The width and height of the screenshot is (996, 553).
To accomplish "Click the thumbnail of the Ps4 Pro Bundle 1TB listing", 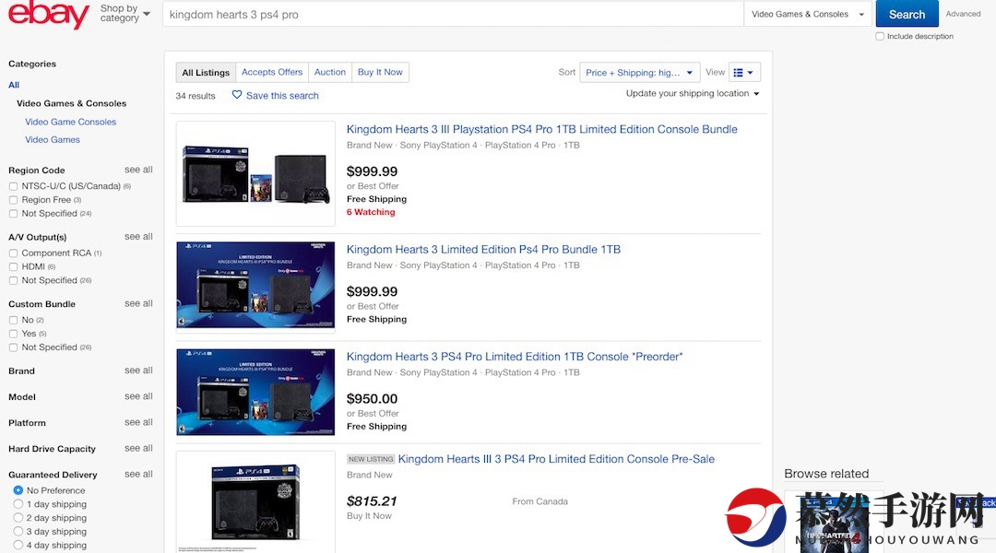I will (x=255, y=286).
